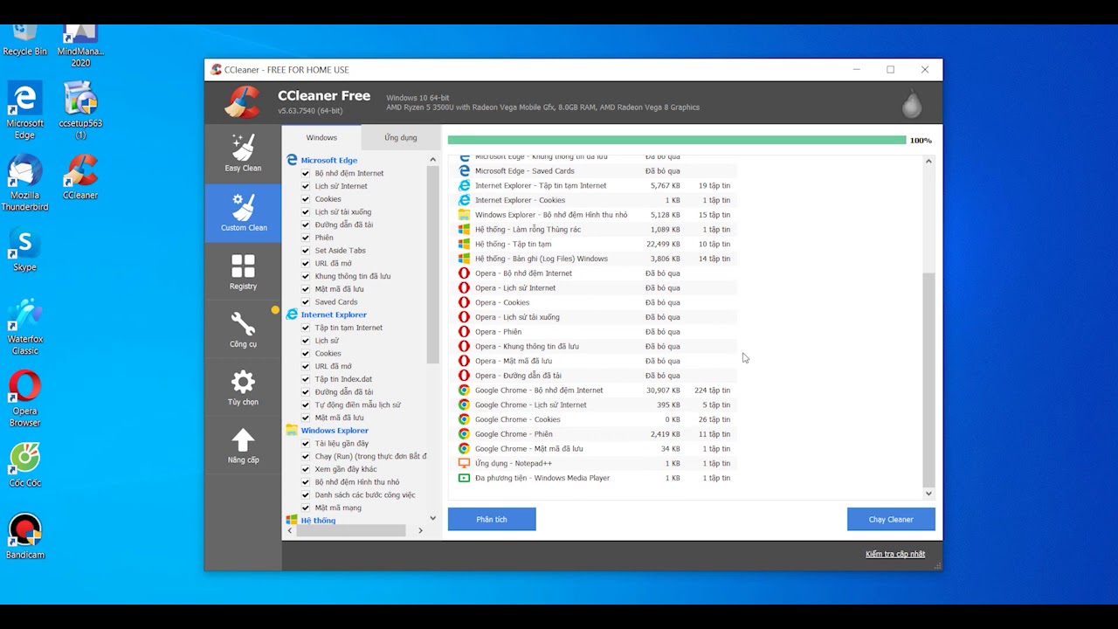Select Internet Explorer - Cookies result row
This screenshot has width=1118, height=629.
[597, 200]
